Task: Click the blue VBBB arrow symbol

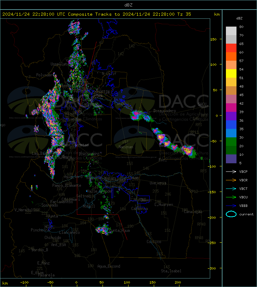Action: tap(231, 206)
